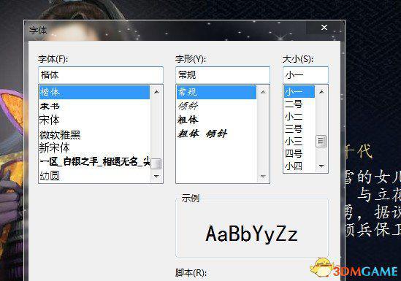Close the 字体 dialog with X
Screen dimensions: 401x281
[x=324, y=27]
